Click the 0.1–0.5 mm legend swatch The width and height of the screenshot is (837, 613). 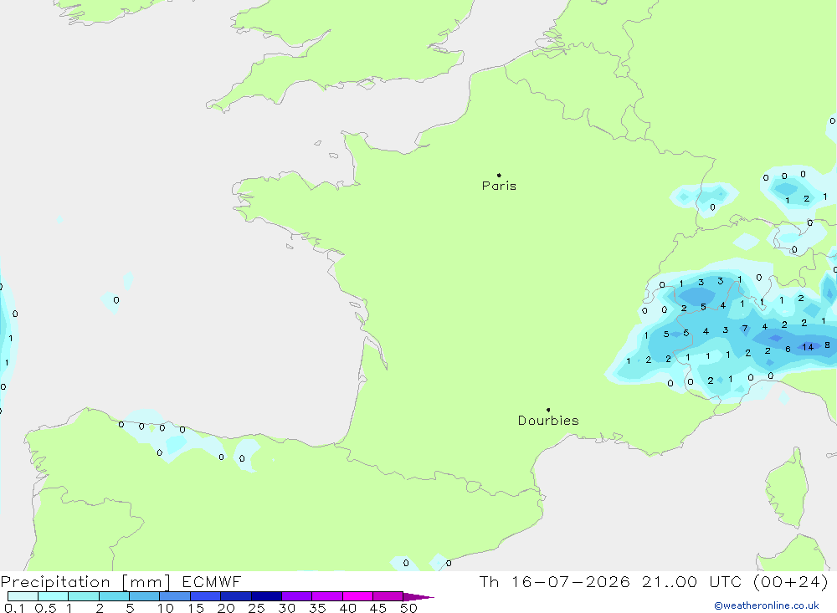pyautogui.click(x=23, y=596)
